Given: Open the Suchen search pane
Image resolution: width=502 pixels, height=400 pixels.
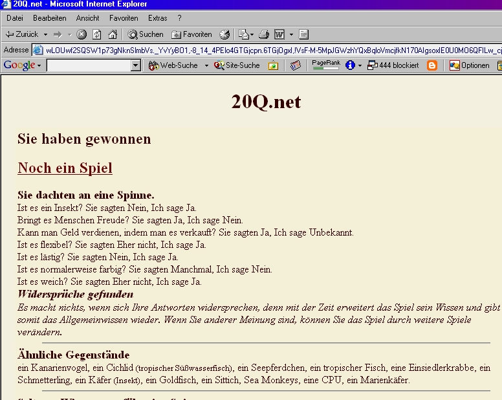Looking at the screenshot, I should click(x=146, y=34).
